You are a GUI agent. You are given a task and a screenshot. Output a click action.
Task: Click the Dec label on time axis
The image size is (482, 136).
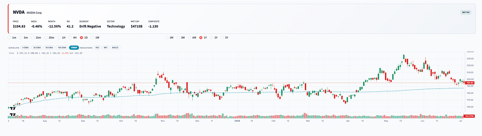[197, 121]
